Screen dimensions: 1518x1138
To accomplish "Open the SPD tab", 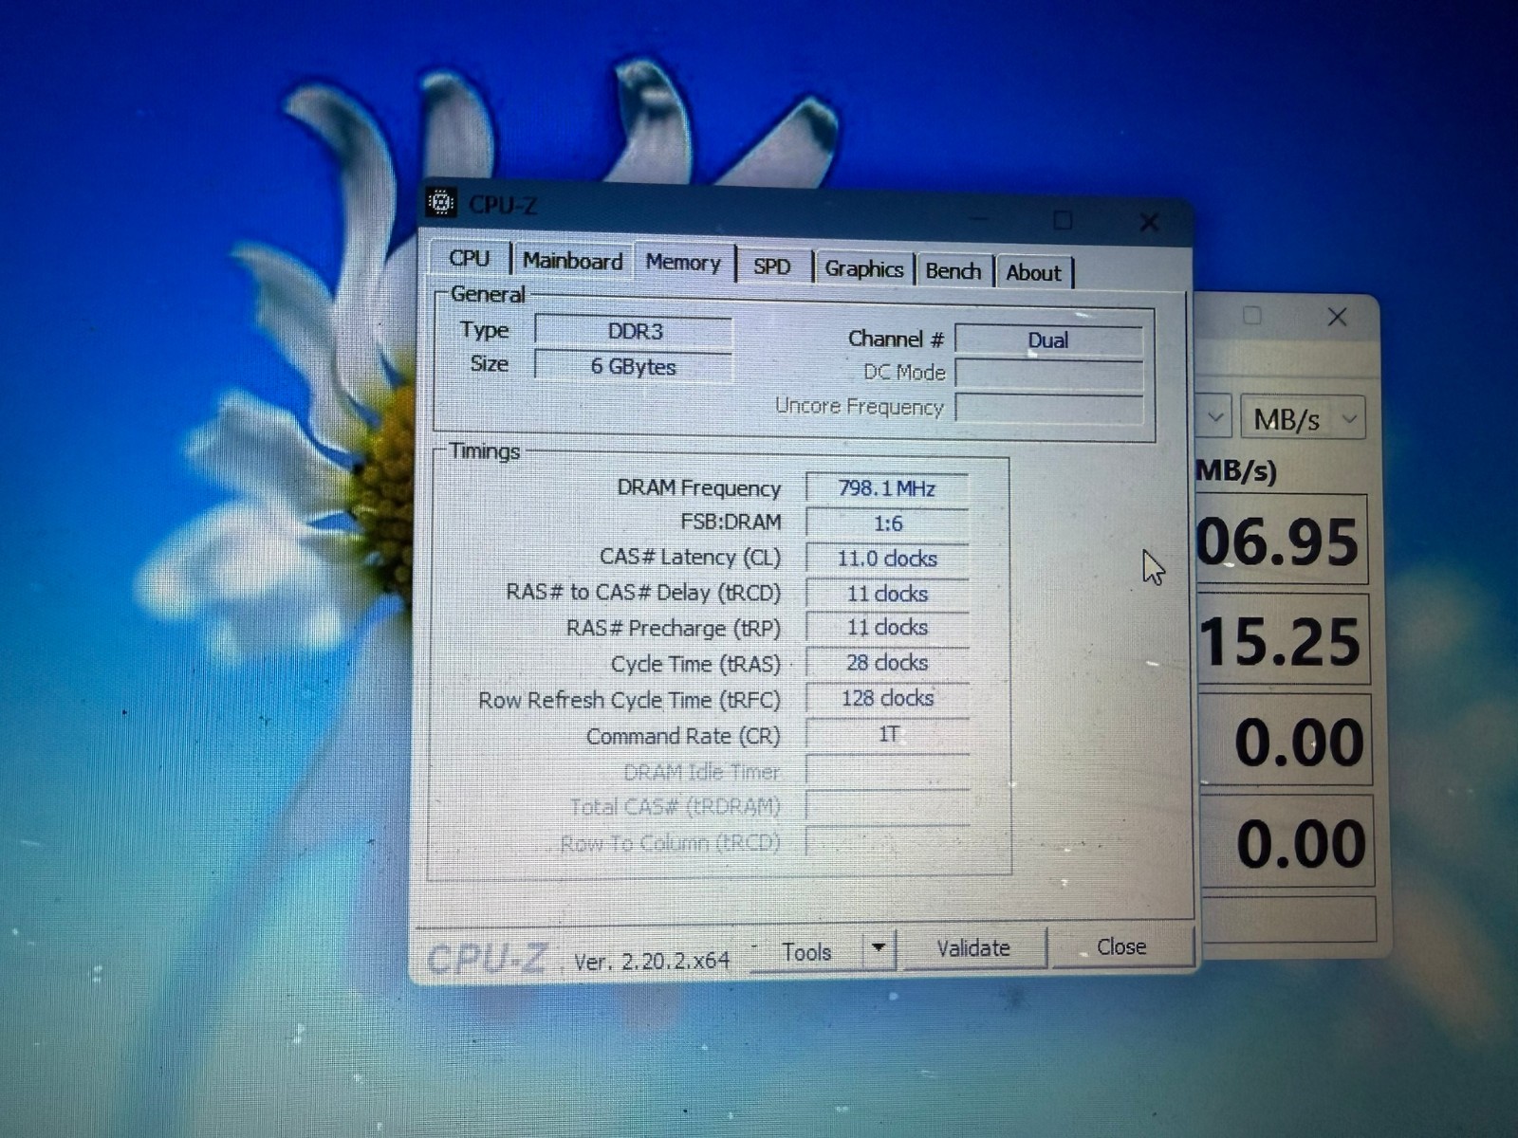I will [x=772, y=266].
